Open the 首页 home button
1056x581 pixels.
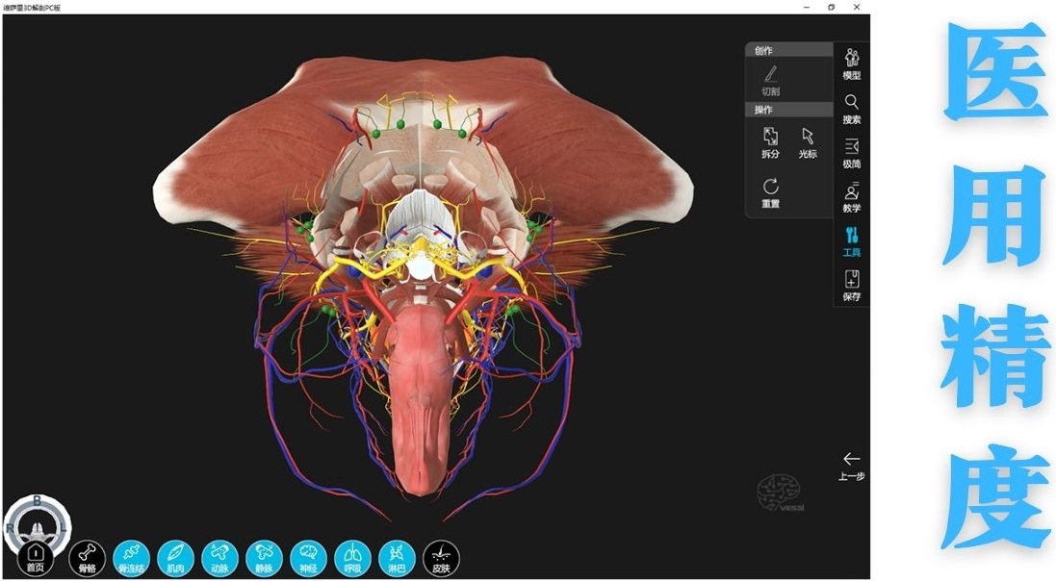tap(35, 558)
